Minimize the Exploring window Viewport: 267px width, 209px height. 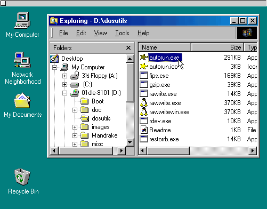pos(234,21)
